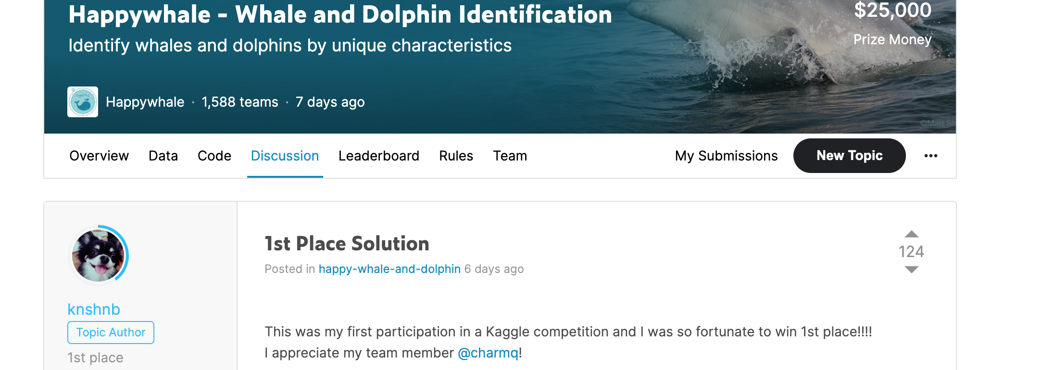Click the Happywhale host name

click(x=145, y=102)
